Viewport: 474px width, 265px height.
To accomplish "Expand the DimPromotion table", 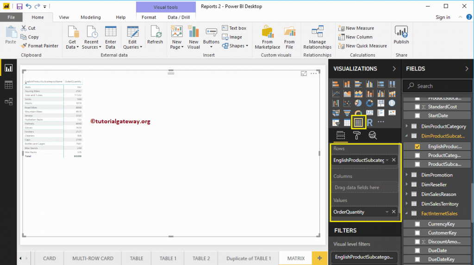I will tap(407, 175).
